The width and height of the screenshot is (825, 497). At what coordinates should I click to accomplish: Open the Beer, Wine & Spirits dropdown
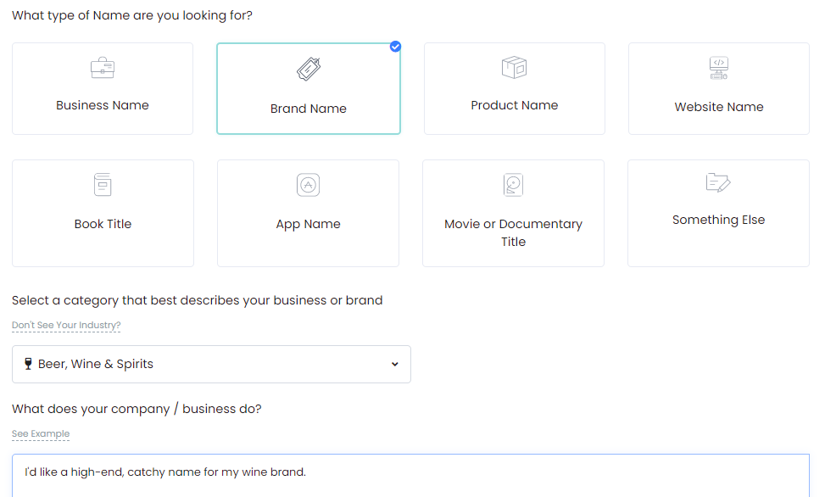(211, 365)
